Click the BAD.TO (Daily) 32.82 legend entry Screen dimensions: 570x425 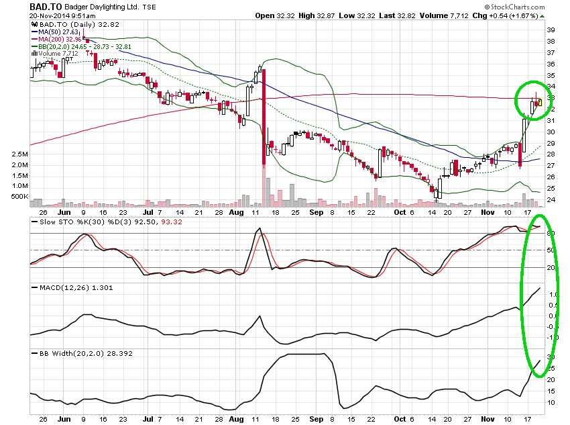click(x=79, y=25)
